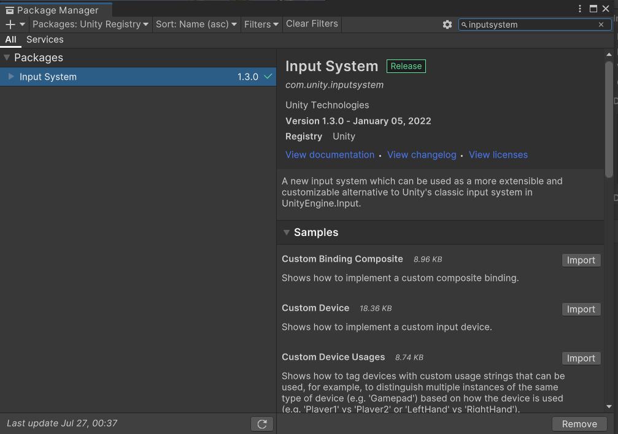Screen dimensions: 618x434
Task: Import the Custom Device sample
Action: 581,309
